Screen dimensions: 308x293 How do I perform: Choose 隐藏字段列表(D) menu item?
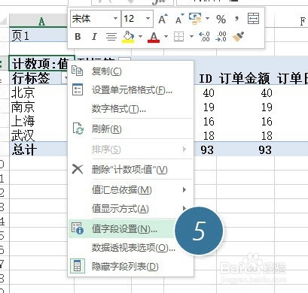[131, 267]
